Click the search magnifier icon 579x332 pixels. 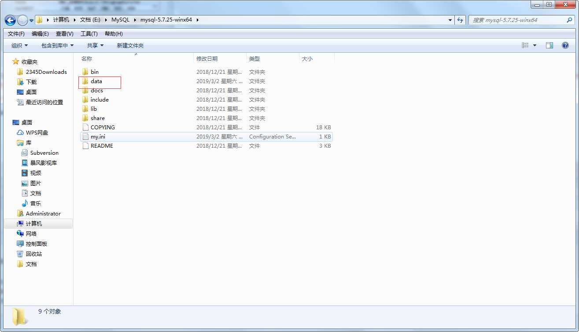tap(569, 20)
